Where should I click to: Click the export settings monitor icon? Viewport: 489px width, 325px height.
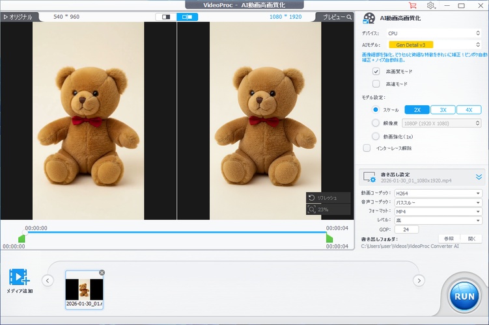[x=370, y=177]
